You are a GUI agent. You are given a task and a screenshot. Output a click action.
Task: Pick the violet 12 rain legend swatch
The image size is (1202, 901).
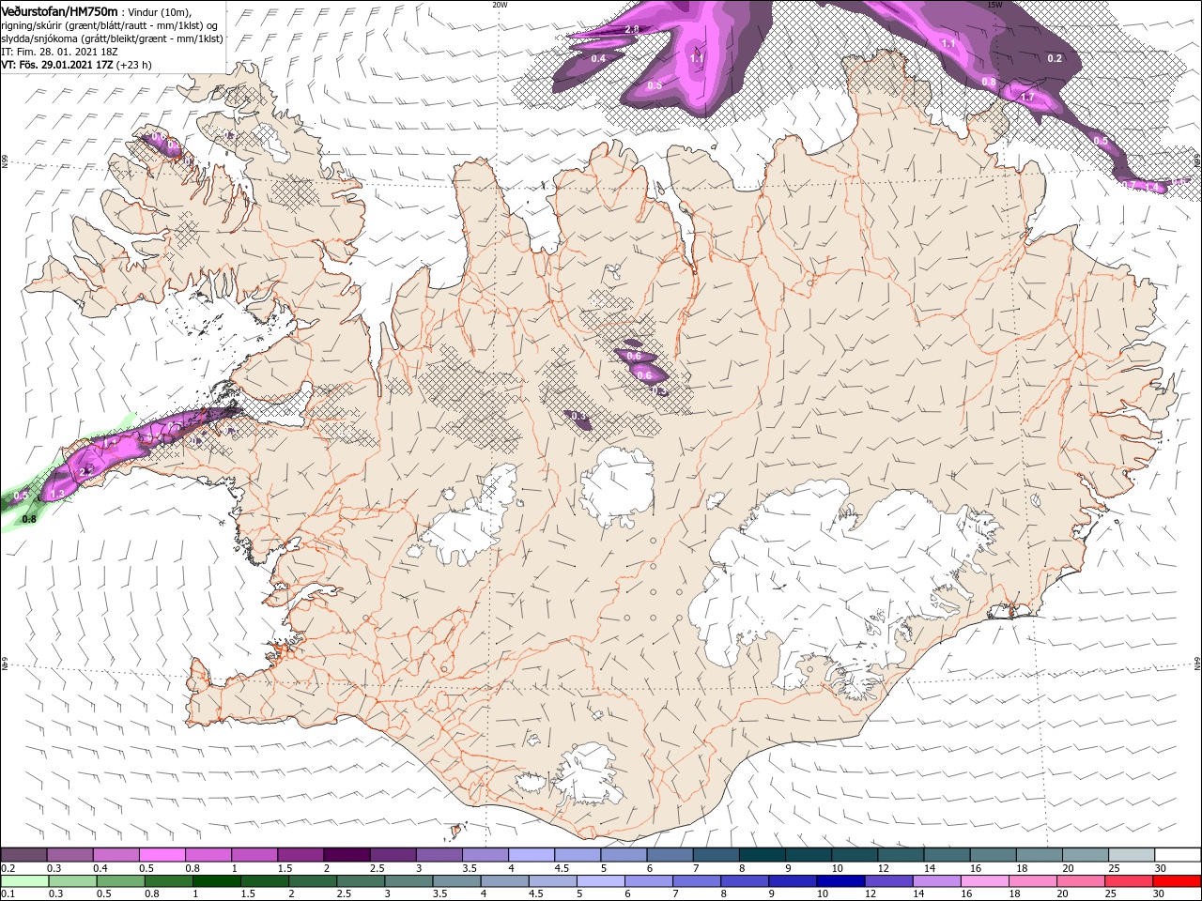click(x=887, y=881)
